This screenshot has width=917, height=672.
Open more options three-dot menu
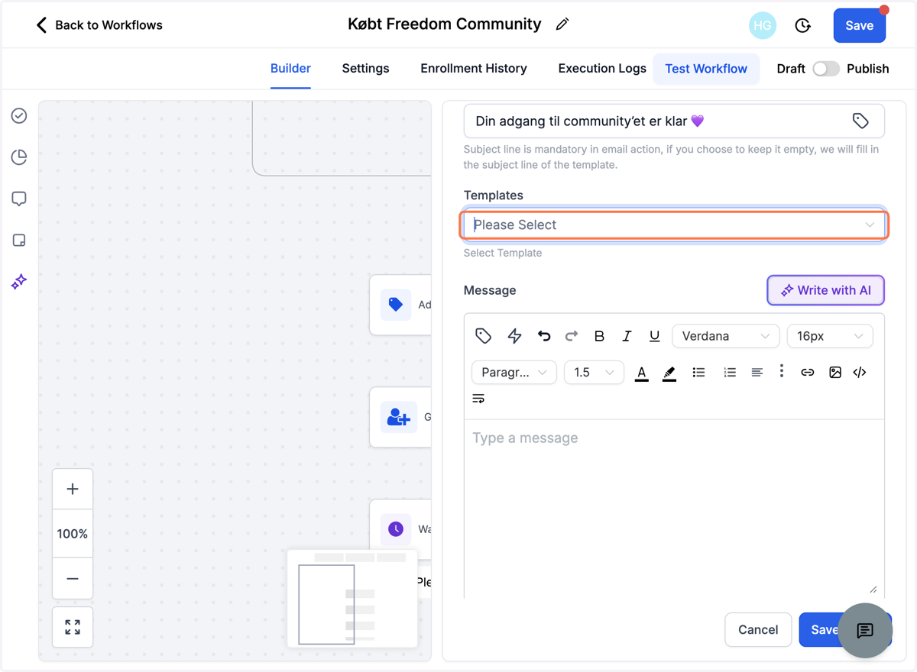click(781, 371)
